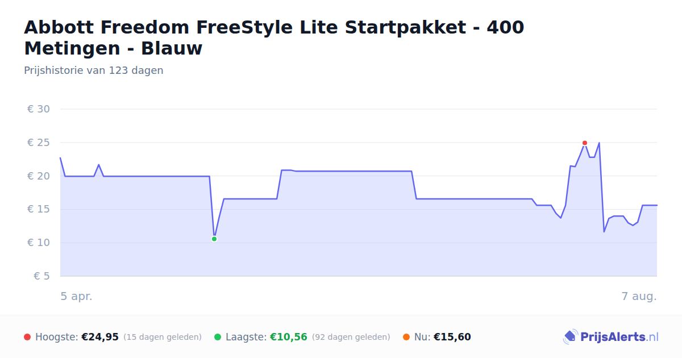Click the 7 aug. end date label
This screenshot has width=682, height=358.
(639, 297)
